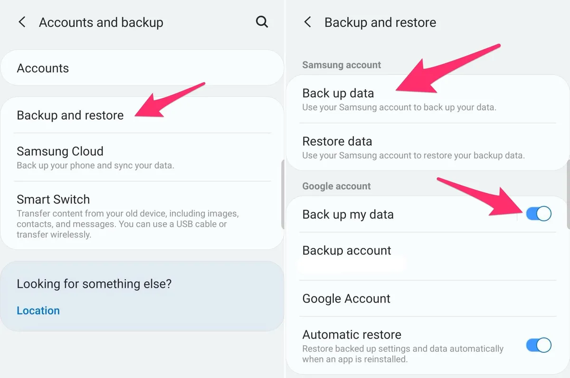Screen dimensions: 570x378
Task: Open the Backup account selector
Action: (346, 250)
